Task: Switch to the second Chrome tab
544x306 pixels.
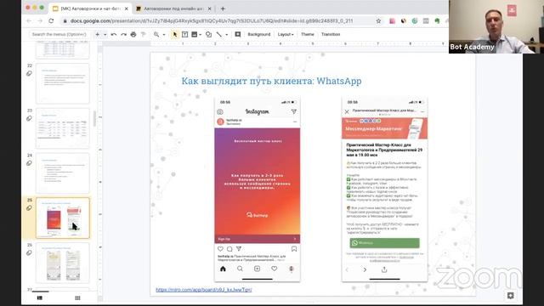Action: click(x=173, y=8)
